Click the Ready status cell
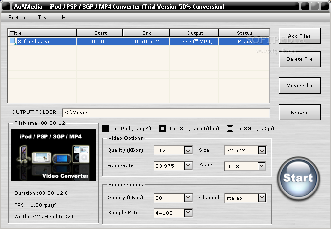This screenshot has width=331, height=229. pos(244,41)
